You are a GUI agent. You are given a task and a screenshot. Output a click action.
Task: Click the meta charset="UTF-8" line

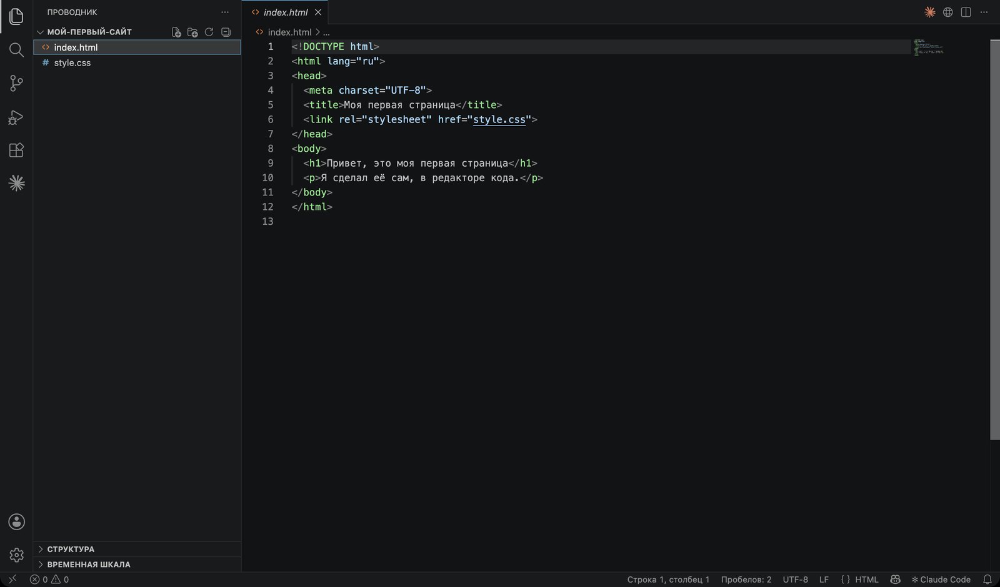367,91
